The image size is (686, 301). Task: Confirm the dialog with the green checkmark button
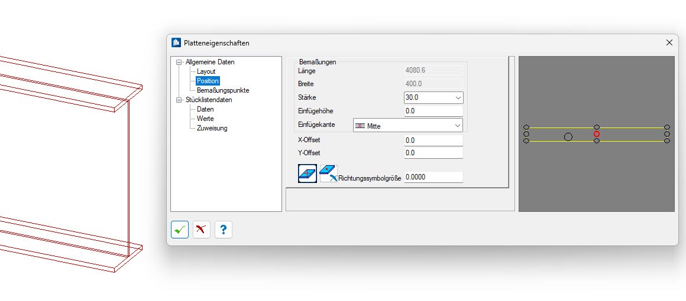click(180, 230)
